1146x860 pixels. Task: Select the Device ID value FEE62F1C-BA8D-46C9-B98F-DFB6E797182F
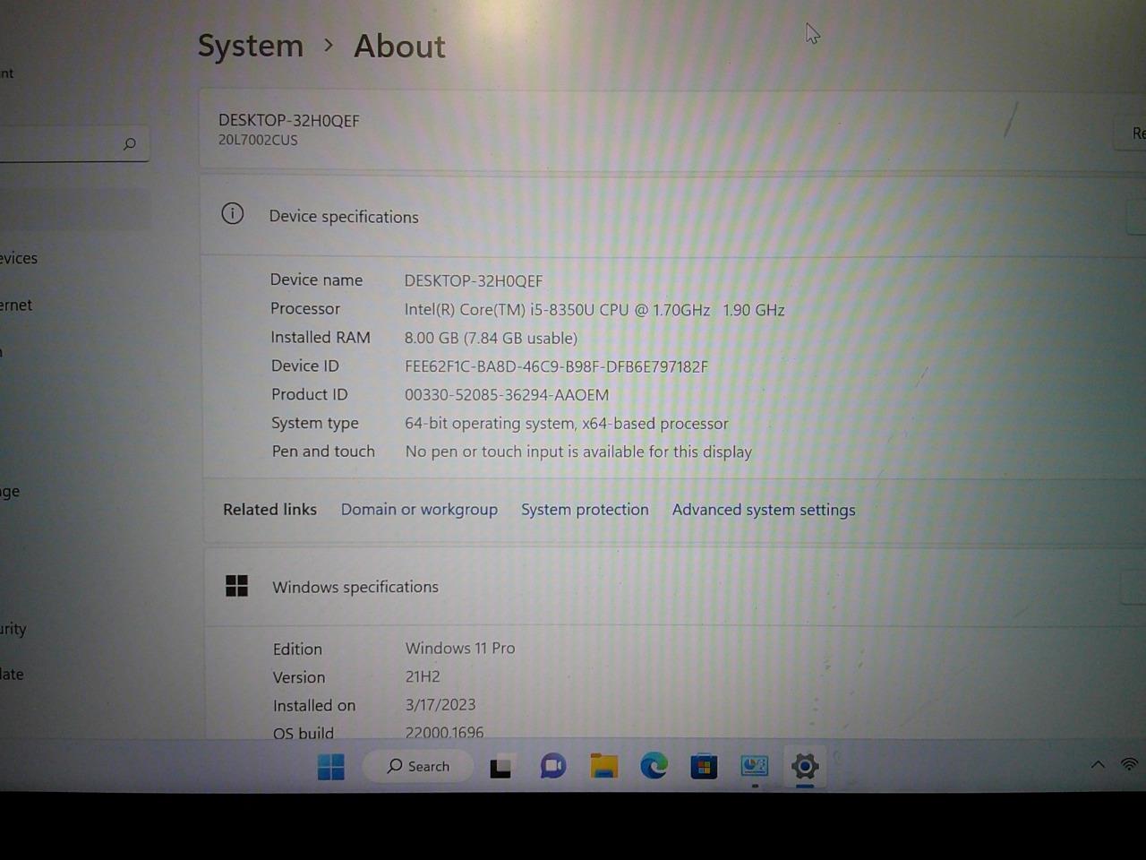556,366
